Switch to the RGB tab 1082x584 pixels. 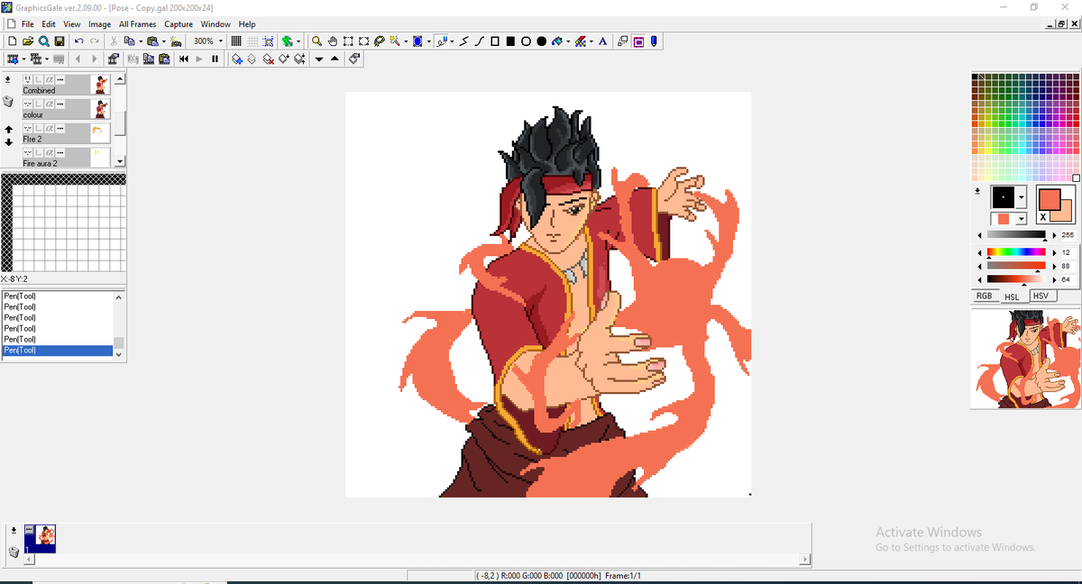tap(984, 296)
